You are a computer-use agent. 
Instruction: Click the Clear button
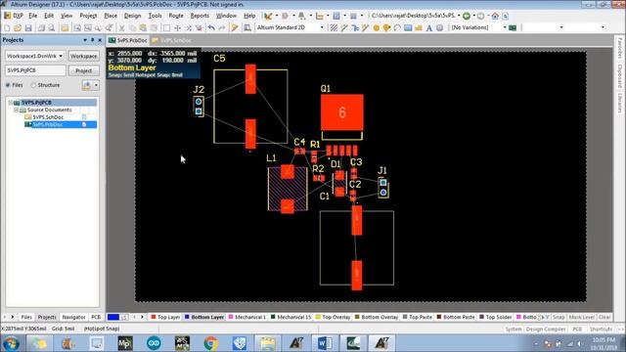pyautogui.click(x=604, y=317)
